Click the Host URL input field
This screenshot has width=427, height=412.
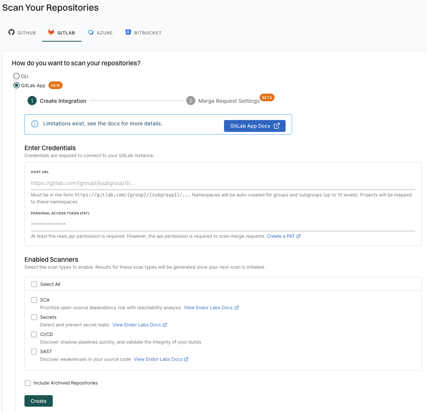[153, 183]
